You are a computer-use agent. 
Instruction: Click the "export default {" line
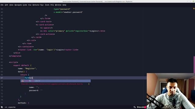coord(22,65)
